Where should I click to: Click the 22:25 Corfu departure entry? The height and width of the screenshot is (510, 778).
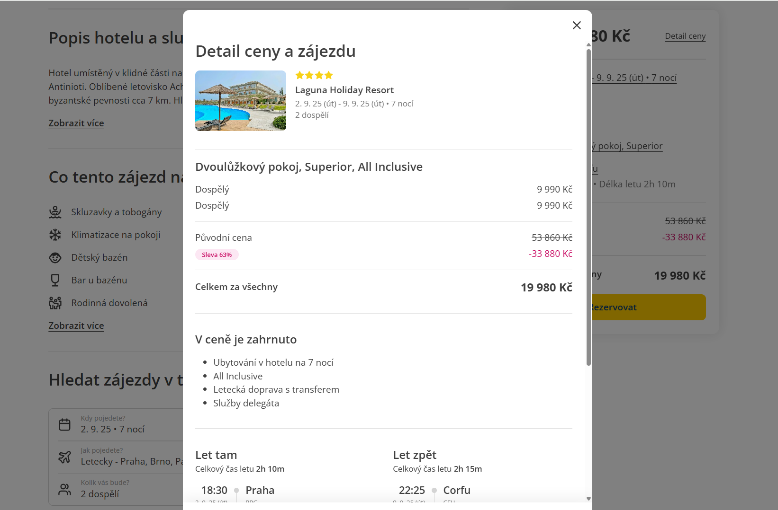click(434, 490)
